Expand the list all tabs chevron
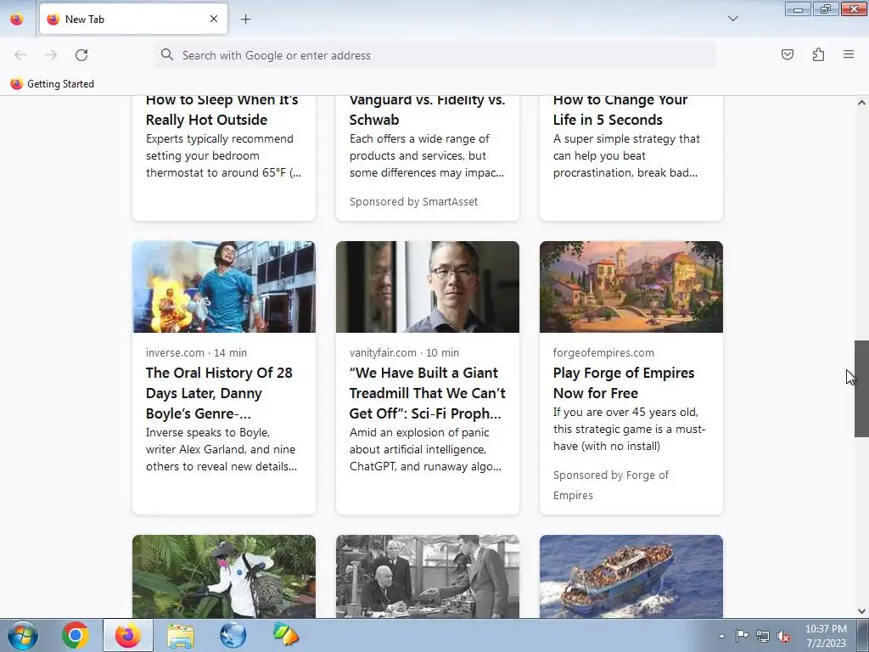 point(732,19)
